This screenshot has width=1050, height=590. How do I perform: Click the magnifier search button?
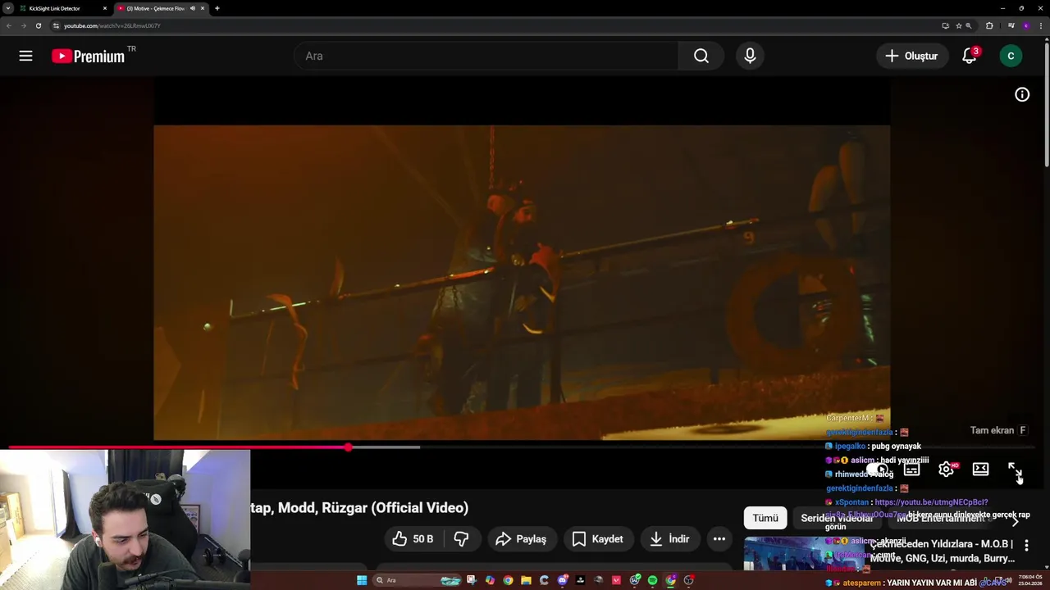[701, 56]
